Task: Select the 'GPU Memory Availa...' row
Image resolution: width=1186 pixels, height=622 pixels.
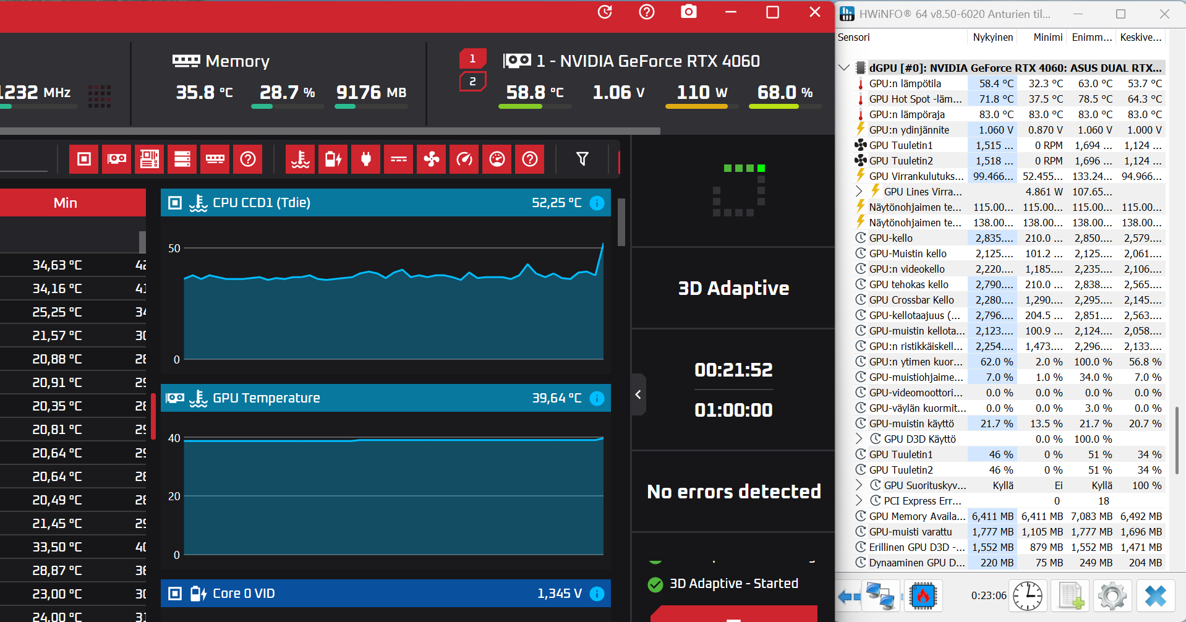Action: pos(1009,516)
